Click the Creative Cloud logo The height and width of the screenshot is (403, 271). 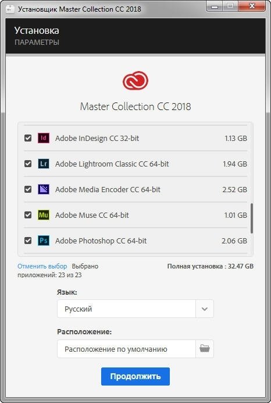pyautogui.click(x=135, y=81)
